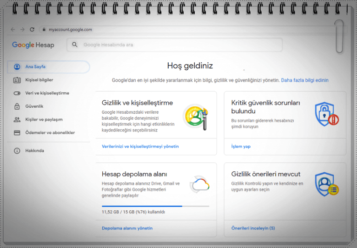Image resolution: width=357 pixels, height=248 pixels.
Task: Open Hakkında in the sidebar
Action: pyautogui.click(x=48, y=150)
